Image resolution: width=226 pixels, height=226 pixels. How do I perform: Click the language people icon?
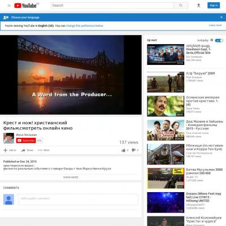(6, 18)
